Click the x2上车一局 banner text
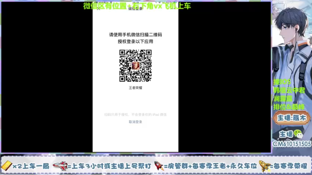This screenshot has height=175, width=312. pyautogui.click(x=31, y=166)
